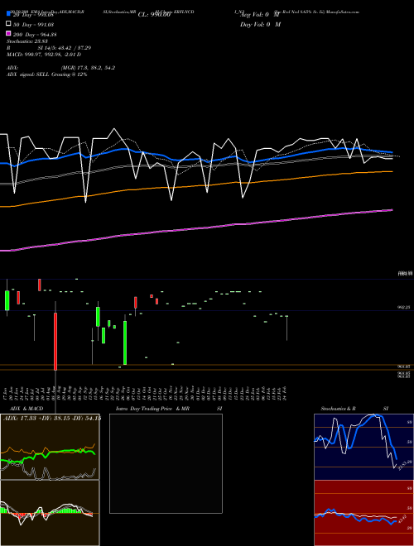Screen dimensions: 414x546
Task: Click the empty Intra Day Trading Price chart box
Action: 166,463
